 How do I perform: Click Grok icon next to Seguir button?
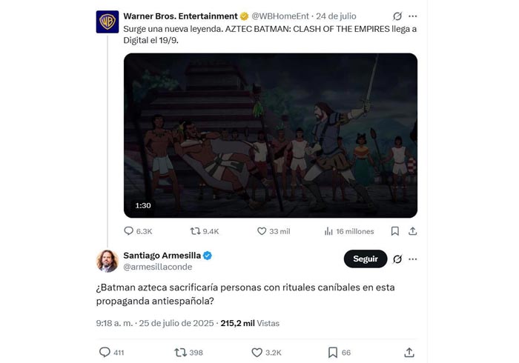397,259
